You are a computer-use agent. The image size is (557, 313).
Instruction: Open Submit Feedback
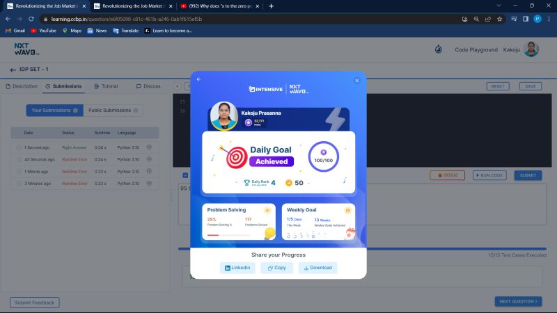click(x=34, y=303)
